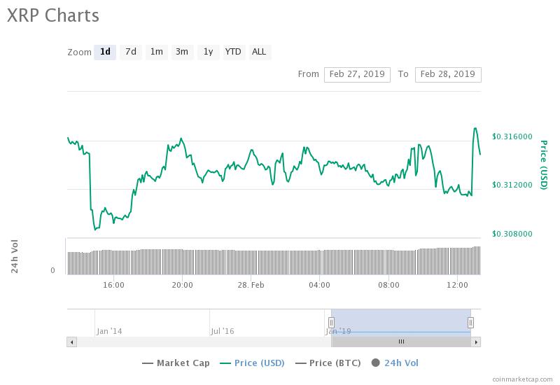This screenshot has height=385, width=560.
Task: Click the 04:00 time axis label
Action: (319, 285)
